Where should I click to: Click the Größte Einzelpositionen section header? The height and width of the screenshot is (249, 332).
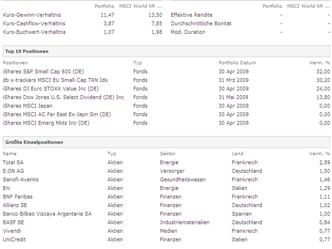(x=34, y=142)
